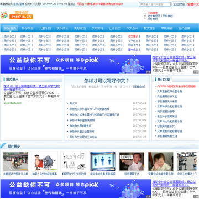The image size is (199, 199).
Task: Click the 查看全文 link
Action: click(139, 86)
